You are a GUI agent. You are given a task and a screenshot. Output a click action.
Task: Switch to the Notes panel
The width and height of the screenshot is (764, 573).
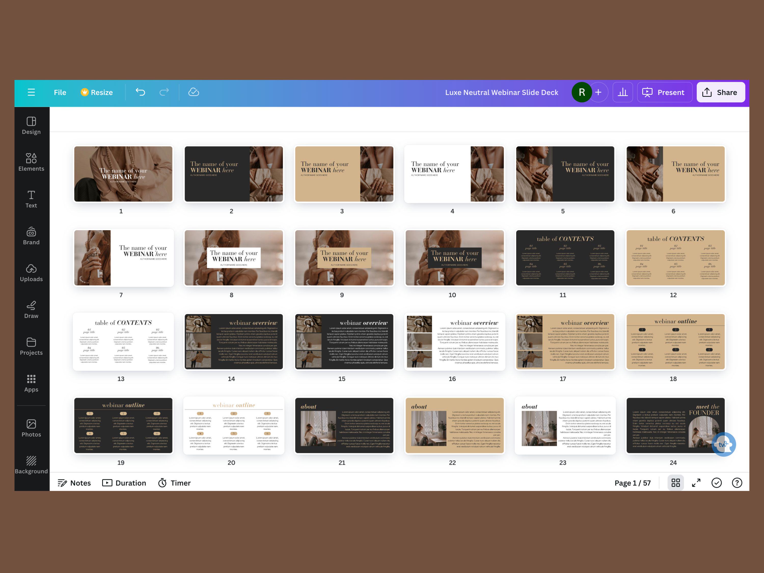point(74,483)
